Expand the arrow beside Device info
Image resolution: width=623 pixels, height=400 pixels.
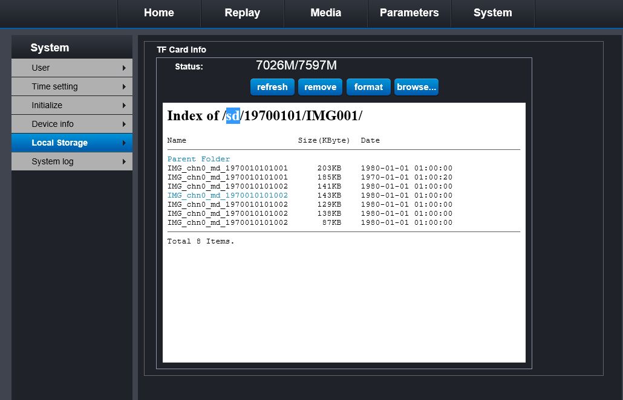pyautogui.click(x=124, y=124)
